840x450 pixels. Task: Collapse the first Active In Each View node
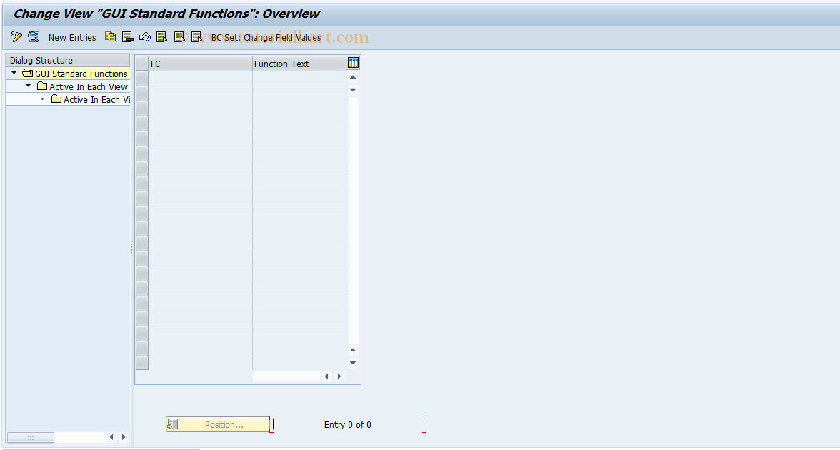tap(29, 86)
